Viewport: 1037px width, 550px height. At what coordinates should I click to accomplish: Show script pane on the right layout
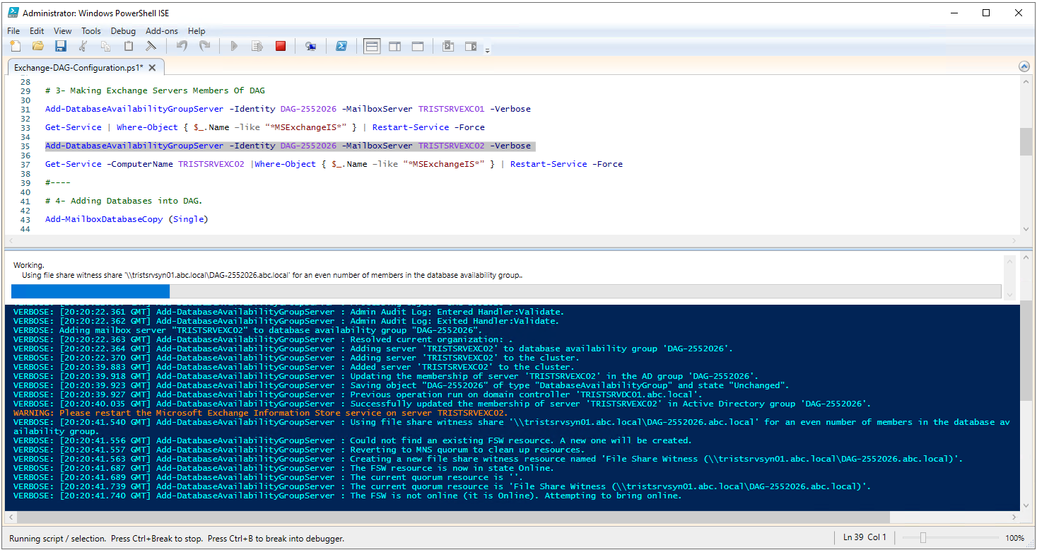coord(395,47)
